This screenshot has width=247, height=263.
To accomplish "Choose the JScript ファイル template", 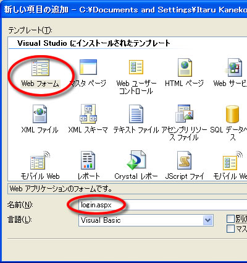I will click(184, 160).
